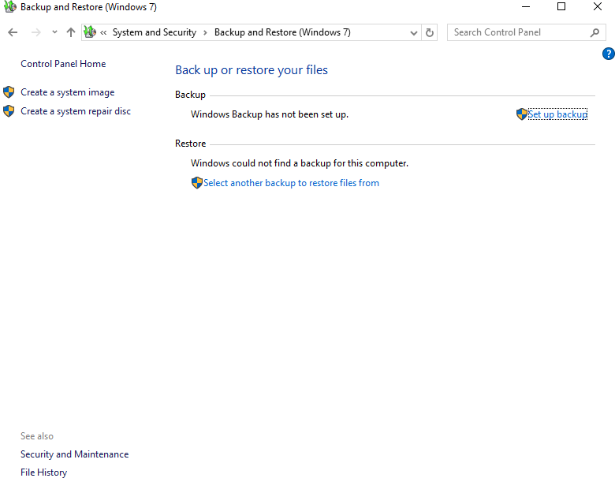Go back with the Back arrow

[x=13, y=32]
